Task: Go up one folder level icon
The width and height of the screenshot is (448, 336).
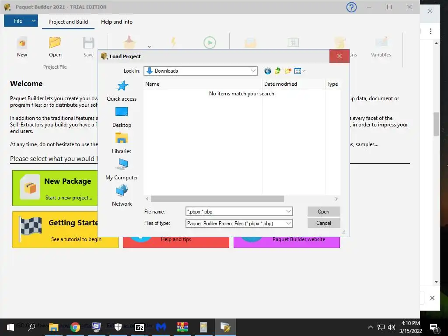Action: tap(277, 71)
